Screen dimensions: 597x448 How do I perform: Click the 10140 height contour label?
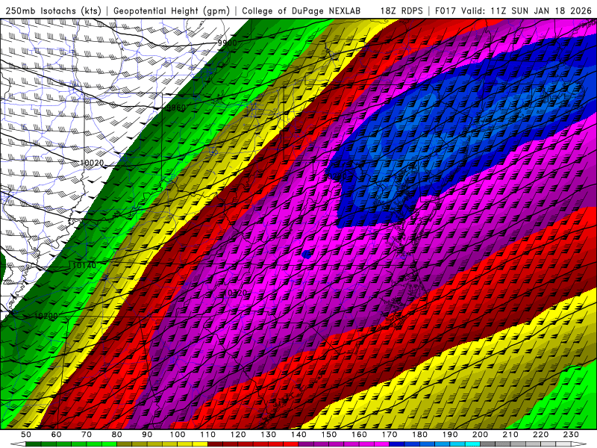(84, 265)
